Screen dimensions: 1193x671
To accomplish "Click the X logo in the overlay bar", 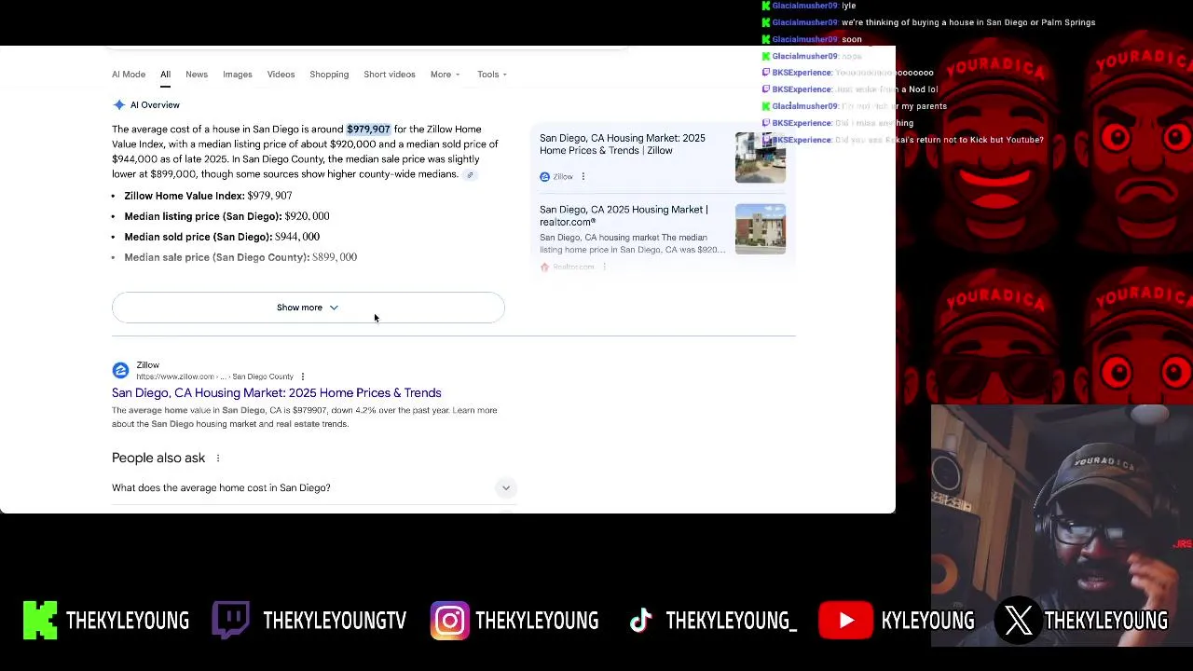I will click(1019, 621).
